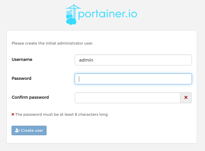The width and height of the screenshot is (205, 151).
Task: Click the empty right end of the Username field
Action: (x=179, y=60)
